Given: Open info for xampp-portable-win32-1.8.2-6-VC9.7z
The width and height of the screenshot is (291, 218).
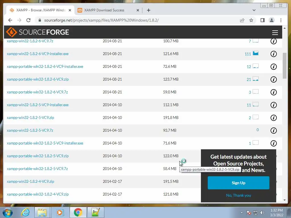Looking at the screenshot, I should click(x=274, y=92).
